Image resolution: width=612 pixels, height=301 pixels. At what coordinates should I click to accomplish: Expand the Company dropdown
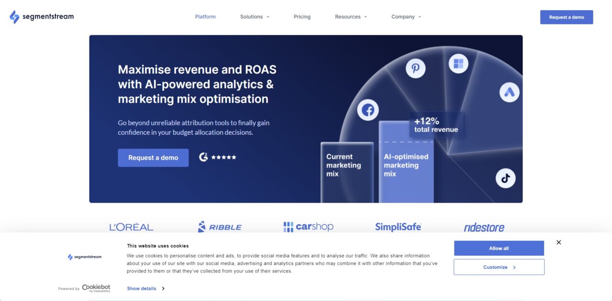(406, 17)
